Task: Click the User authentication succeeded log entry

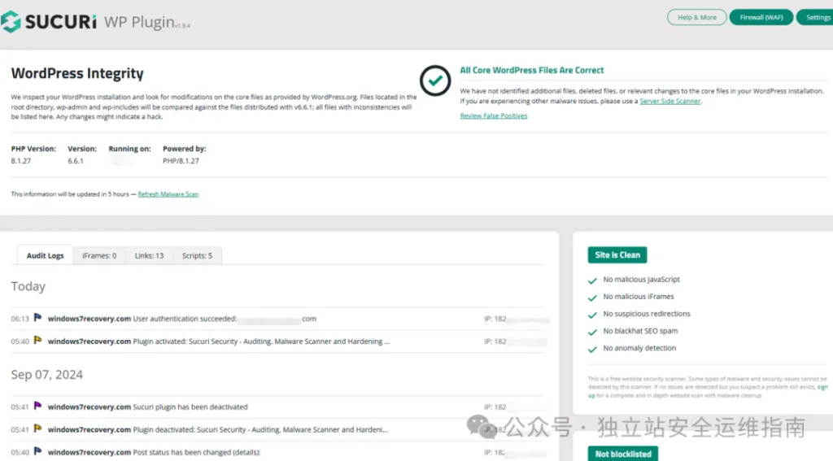Action: click(225, 319)
